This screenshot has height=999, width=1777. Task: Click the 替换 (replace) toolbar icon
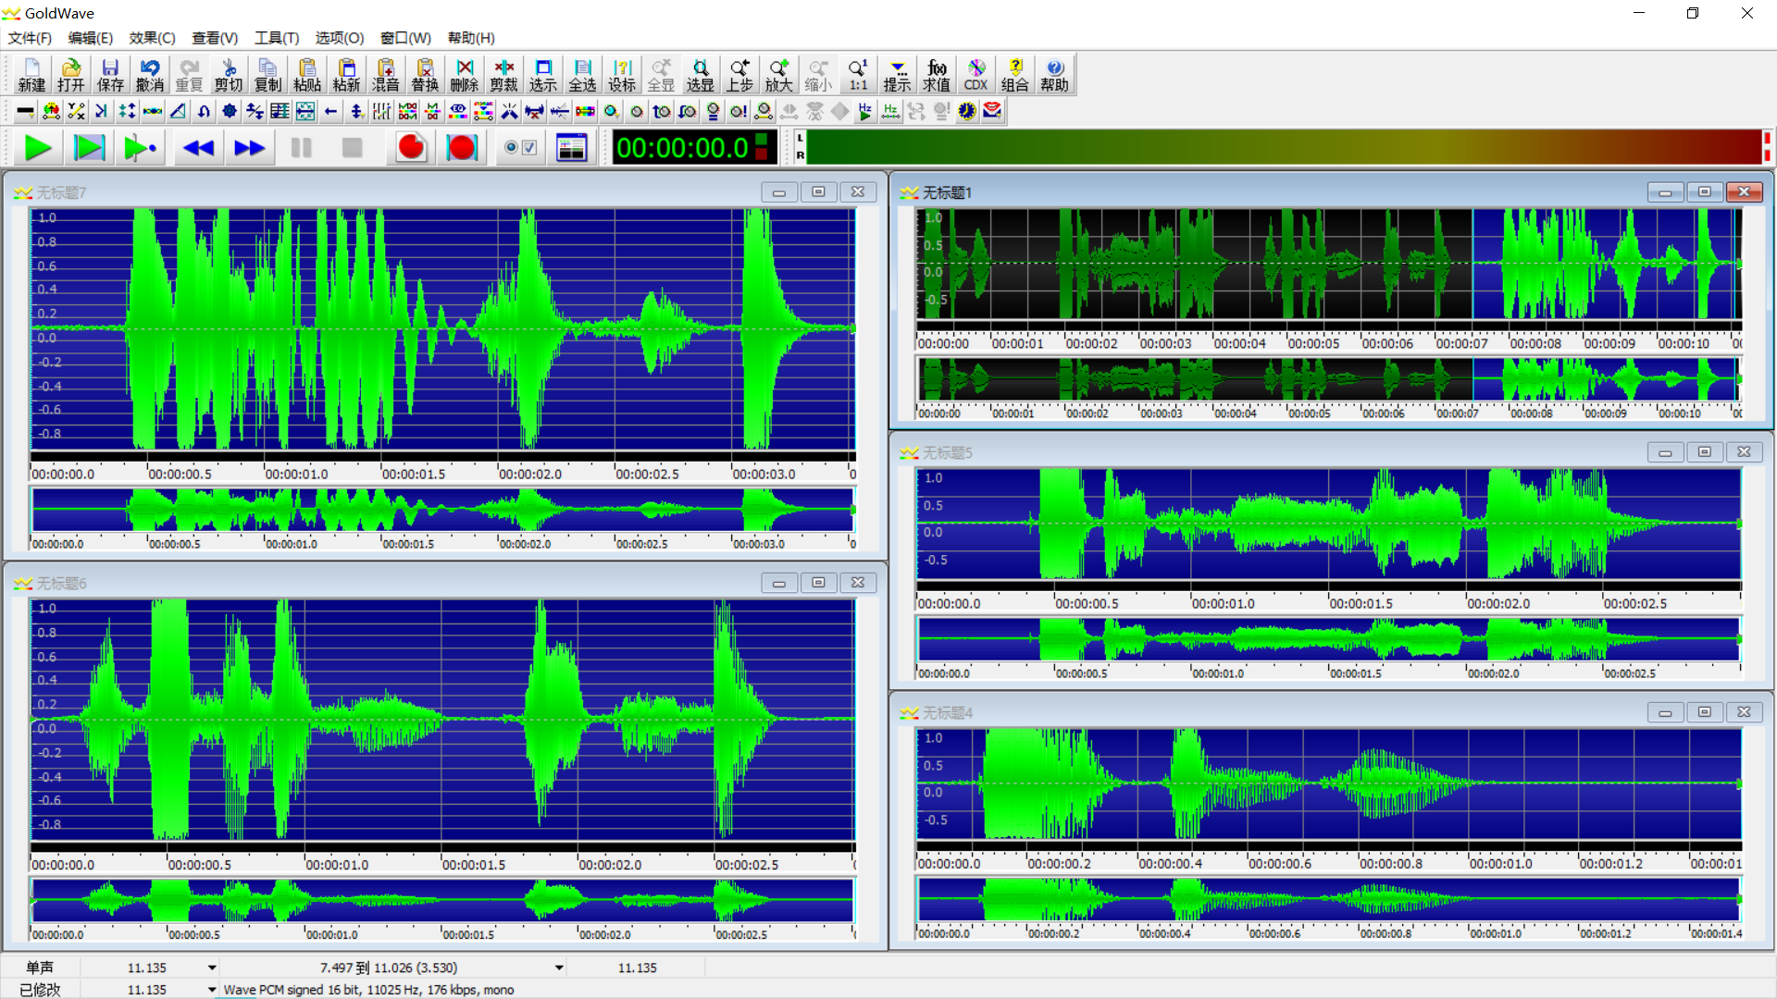pyautogui.click(x=425, y=75)
